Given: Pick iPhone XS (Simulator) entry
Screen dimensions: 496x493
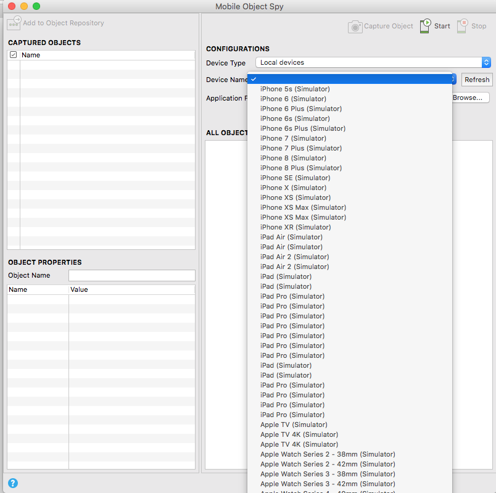Looking at the screenshot, I should 350,197.
